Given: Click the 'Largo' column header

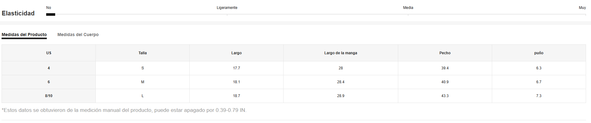Looking at the screenshot, I should 236,53.
